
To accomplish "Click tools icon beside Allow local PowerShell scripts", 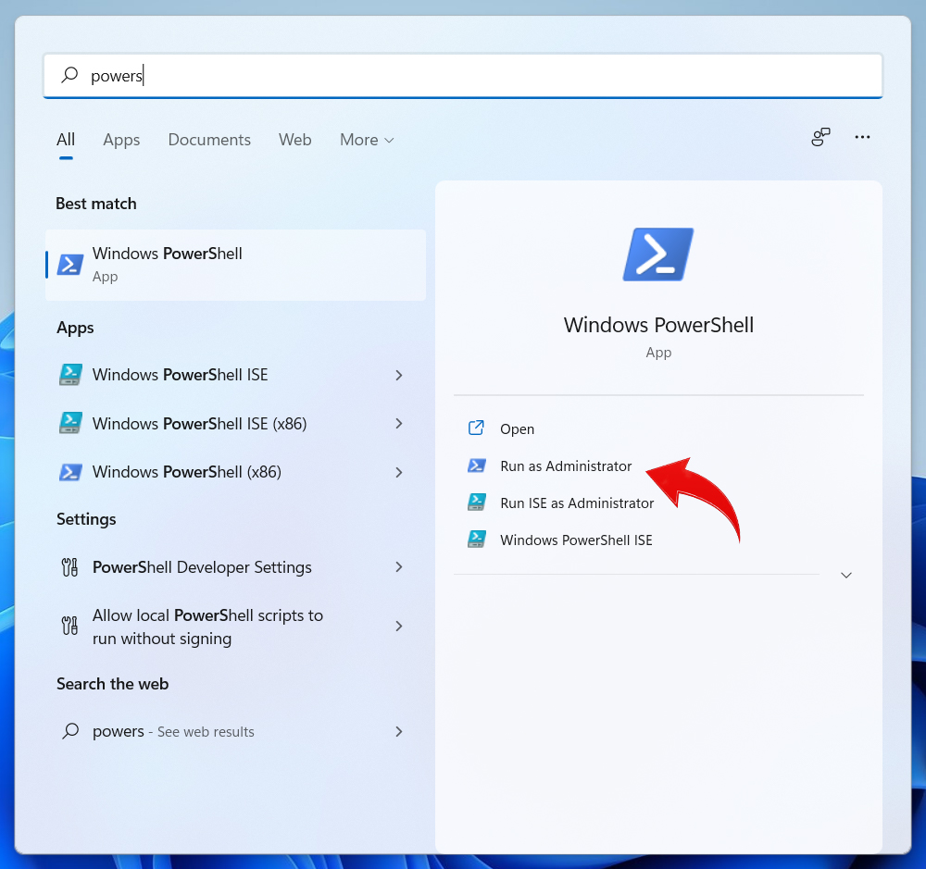I will tap(69, 626).
